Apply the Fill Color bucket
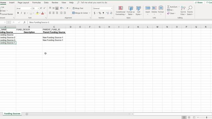Image resolution: width=212 pixels, height=119 pixels. pyautogui.click(x=37, y=13)
